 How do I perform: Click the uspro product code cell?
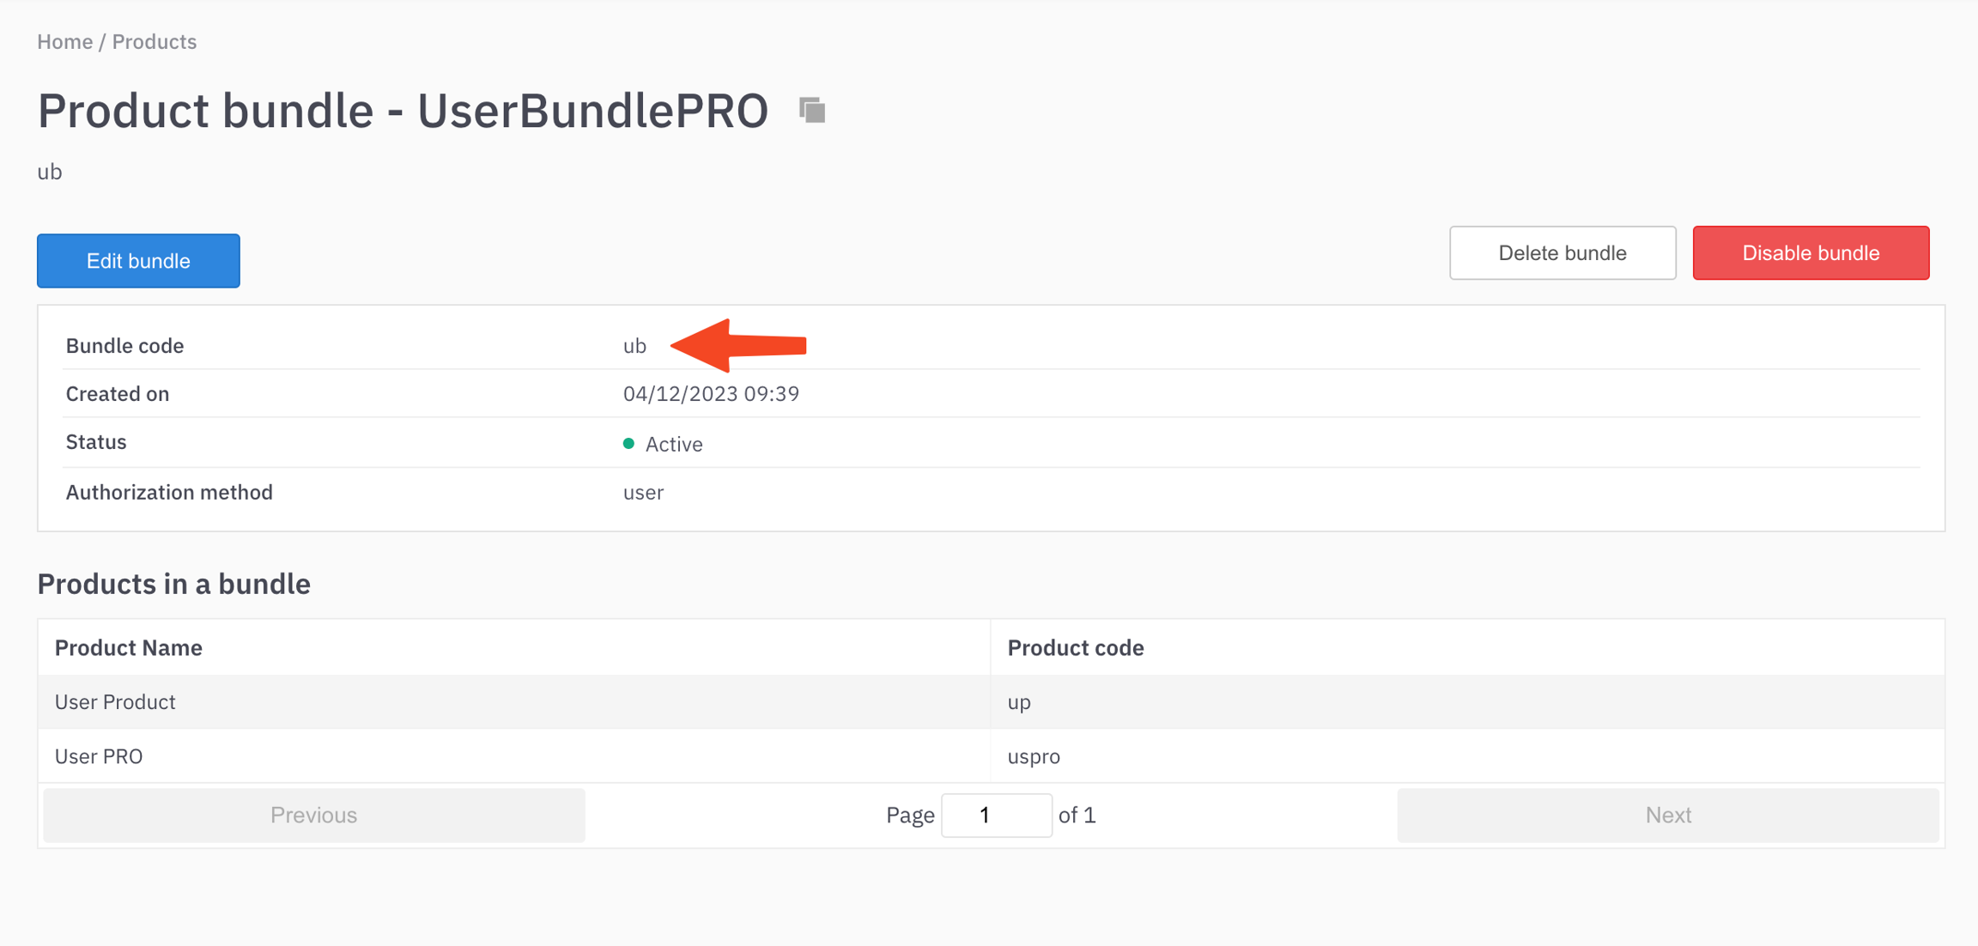(x=1034, y=756)
